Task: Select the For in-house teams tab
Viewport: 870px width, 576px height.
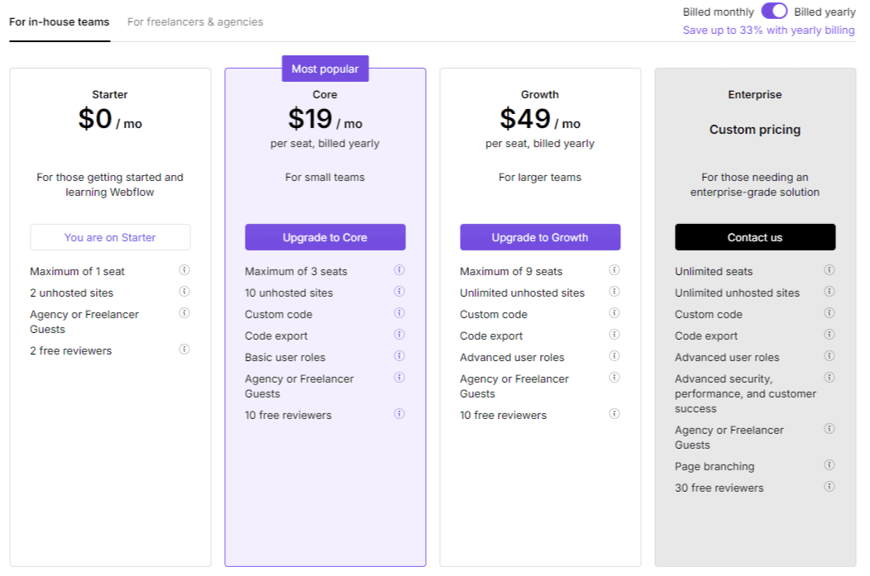Action: click(60, 22)
